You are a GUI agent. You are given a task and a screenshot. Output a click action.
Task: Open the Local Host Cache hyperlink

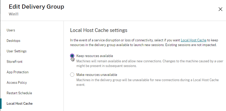(193, 40)
